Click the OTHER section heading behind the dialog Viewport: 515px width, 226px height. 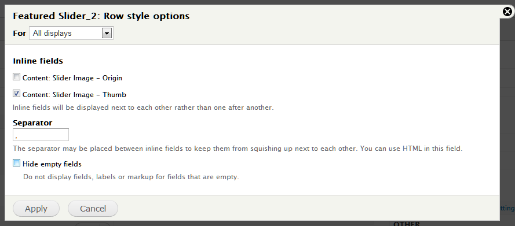[407, 224]
